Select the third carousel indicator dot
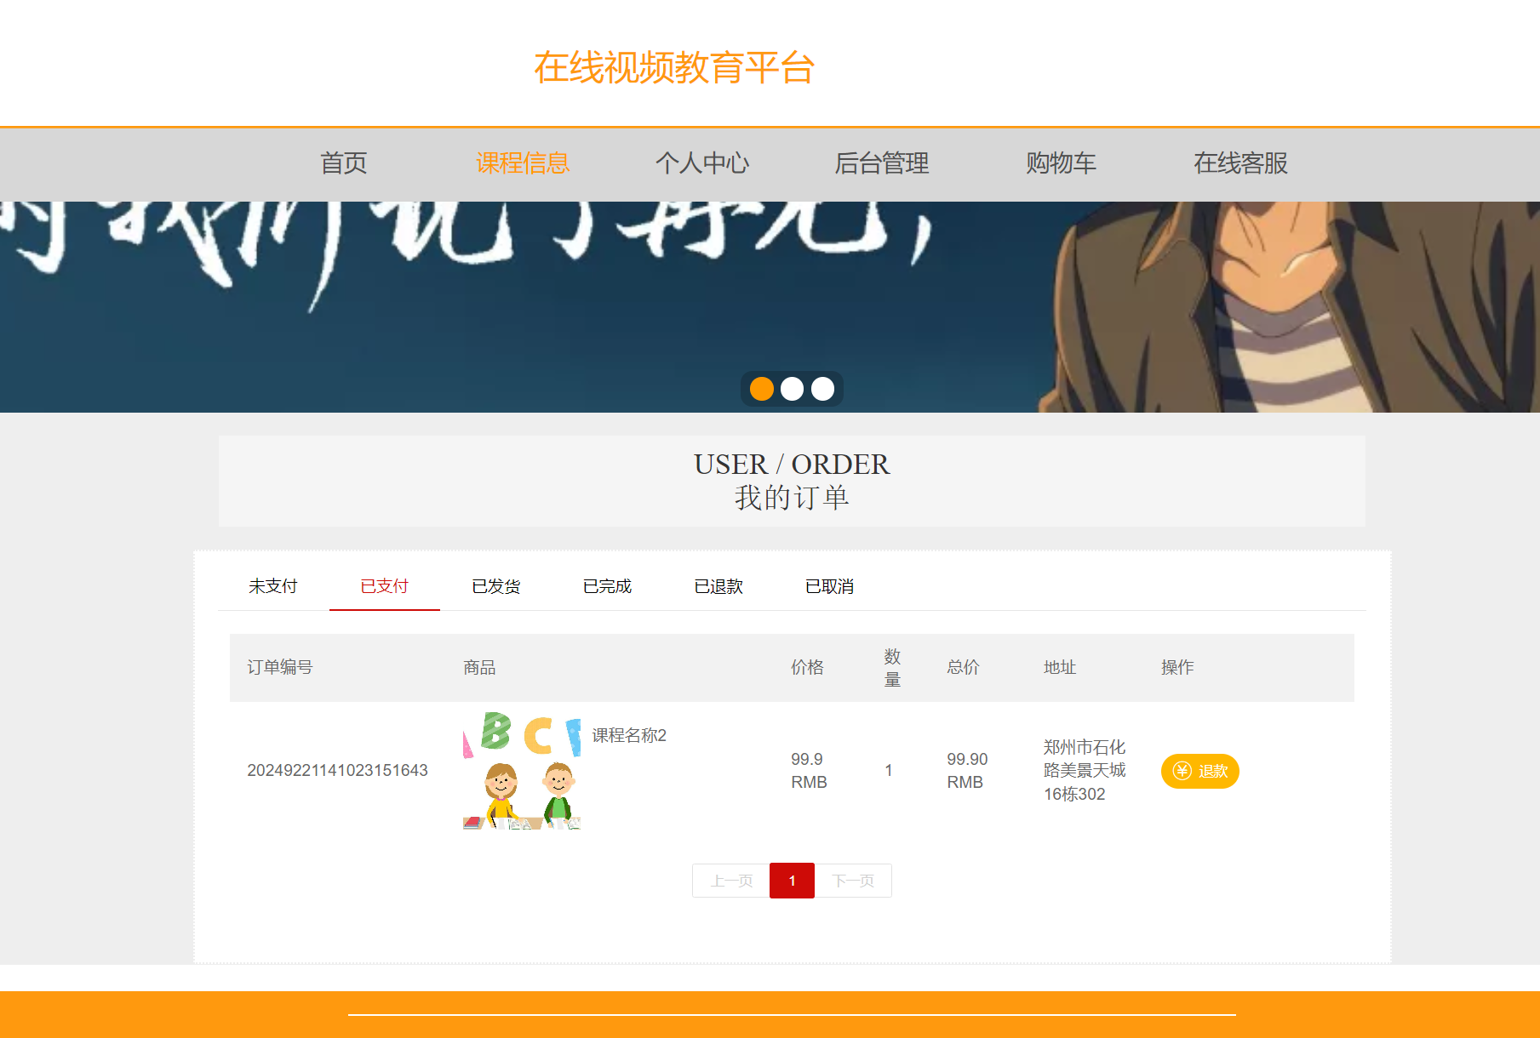 pos(822,388)
